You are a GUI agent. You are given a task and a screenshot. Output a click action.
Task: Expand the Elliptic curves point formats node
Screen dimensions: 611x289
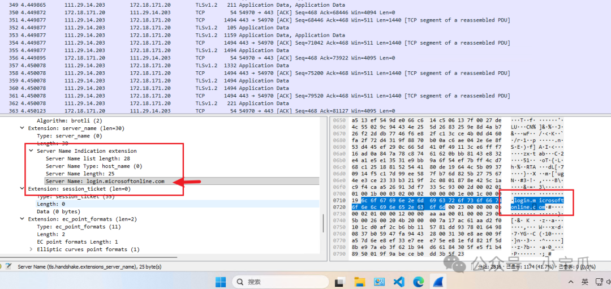click(x=31, y=249)
